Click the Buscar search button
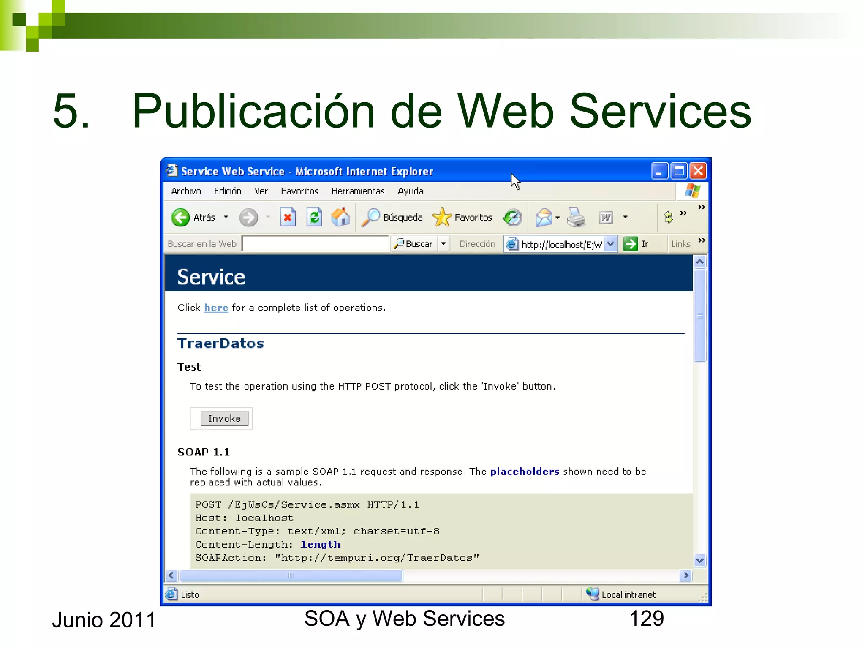865x649 pixels. [x=413, y=244]
